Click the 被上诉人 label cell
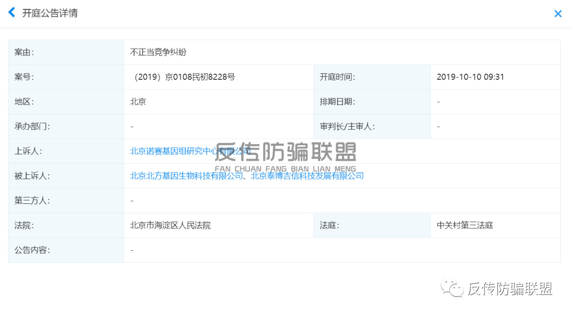The image size is (571, 314). coord(66,176)
